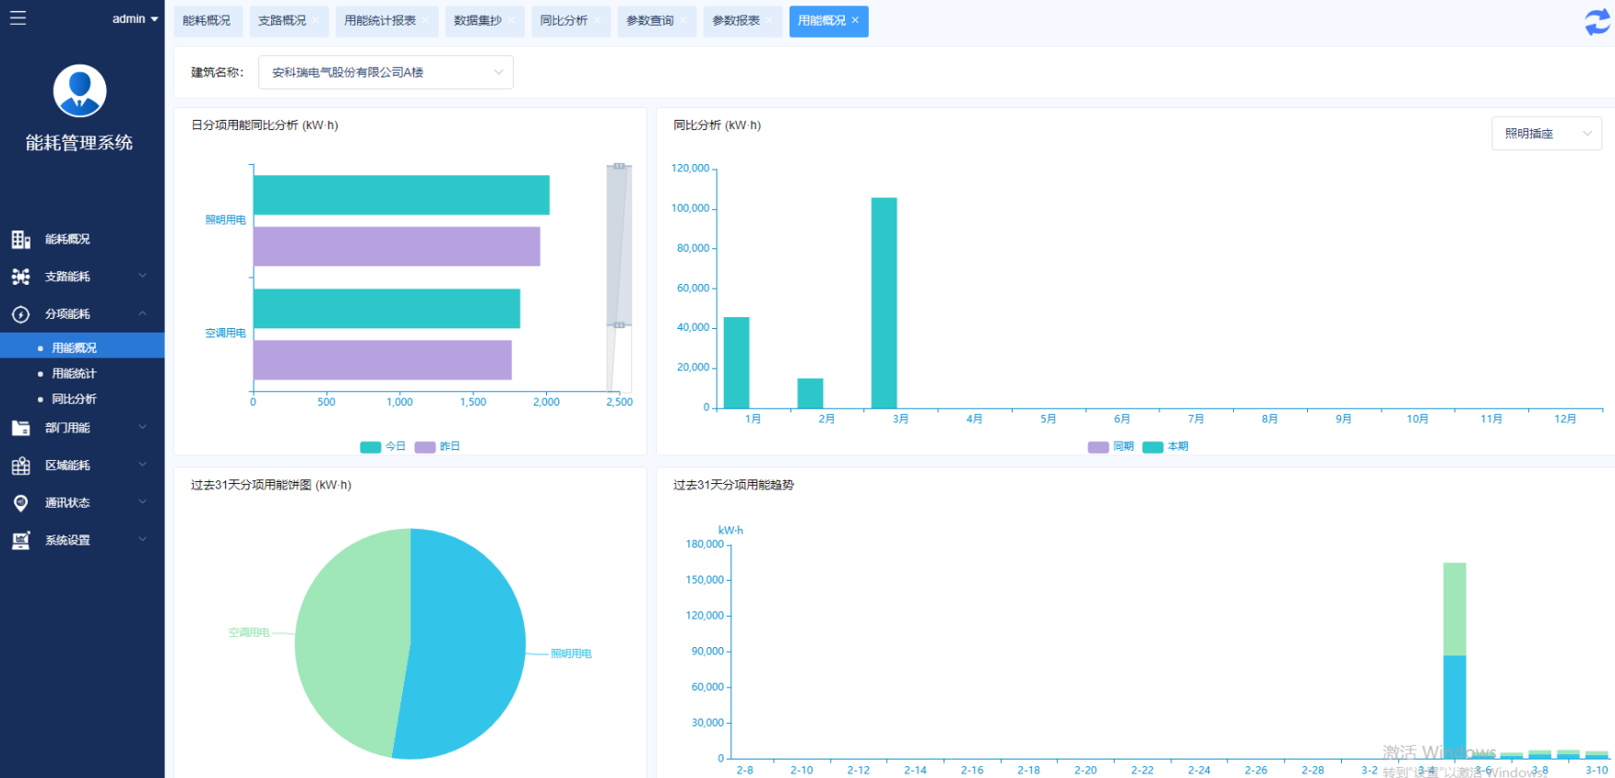Close the active 用能概况 tab
Viewport: 1615px width, 778px height.
pos(855,20)
